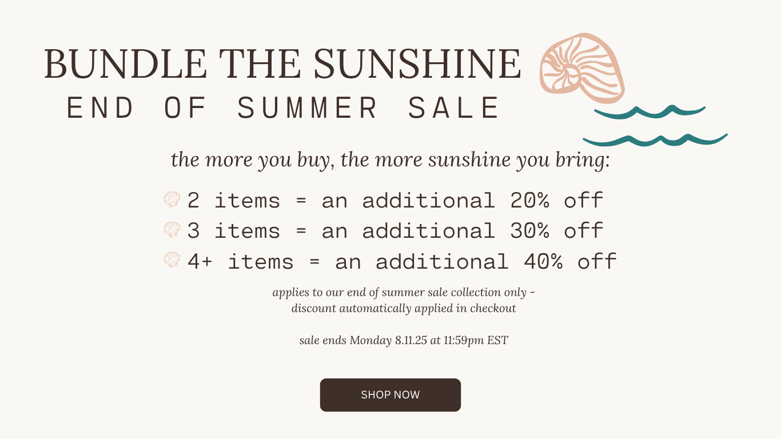Click the 'applies to our end of summer sale collection' text

[x=404, y=292]
